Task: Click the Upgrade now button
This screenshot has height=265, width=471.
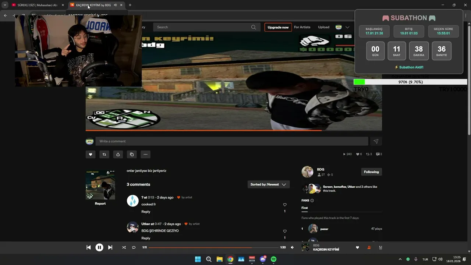Action: click(278, 27)
